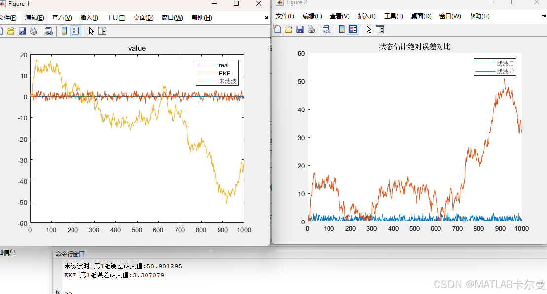
Task: Toggle insert legend icon in Figure 1
Action: coord(75,31)
